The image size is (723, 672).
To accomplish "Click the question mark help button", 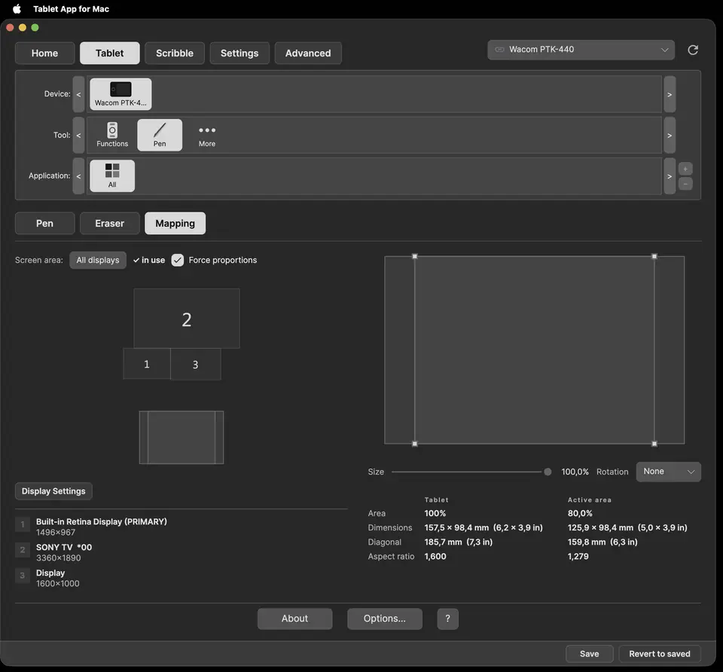I will 447,619.
